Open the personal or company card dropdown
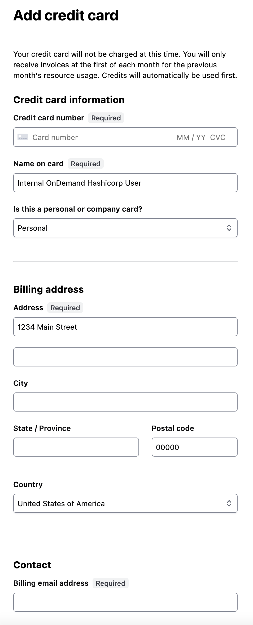Screen dimensions: 253x625 [125, 228]
